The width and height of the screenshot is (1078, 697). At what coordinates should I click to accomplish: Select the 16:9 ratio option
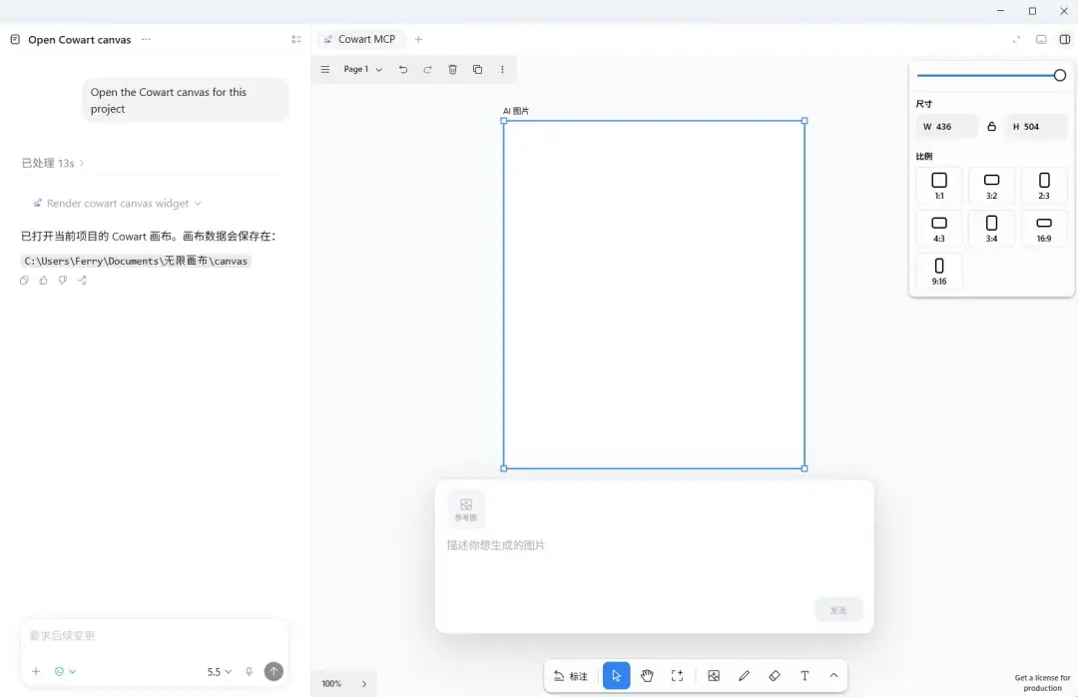[1044, 229]
